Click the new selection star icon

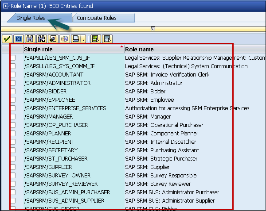pyautogui.click(x=53, y=39)
